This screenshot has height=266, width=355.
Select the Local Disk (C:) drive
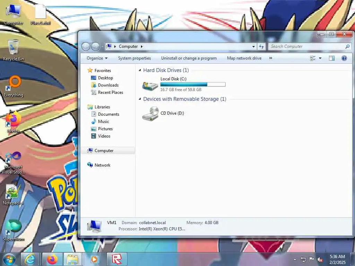point(184,84)
